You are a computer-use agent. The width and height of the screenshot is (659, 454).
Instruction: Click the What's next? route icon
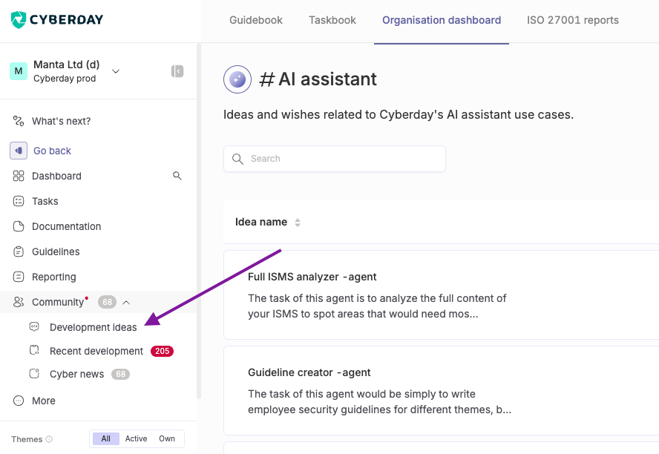19,121
